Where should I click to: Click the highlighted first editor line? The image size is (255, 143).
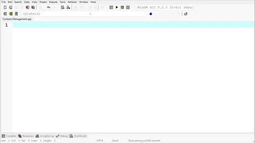click(133, 25)
